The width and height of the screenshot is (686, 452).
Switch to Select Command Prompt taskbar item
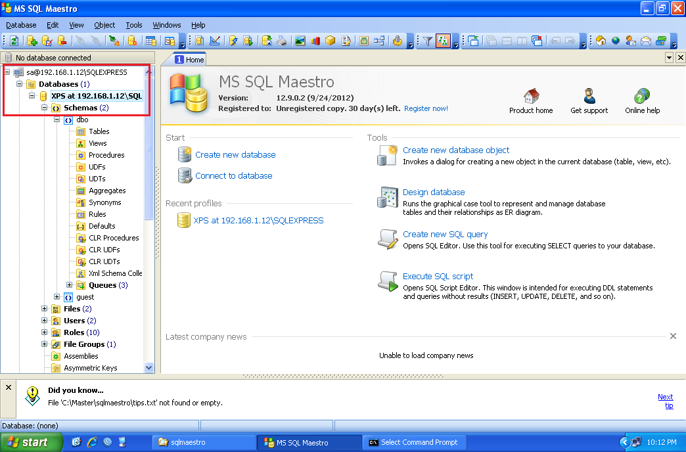pyautogui.click(x=415, y=442)
